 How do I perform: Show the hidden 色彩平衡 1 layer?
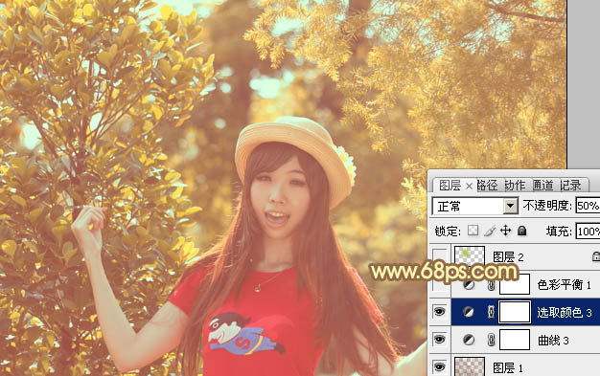439,285
